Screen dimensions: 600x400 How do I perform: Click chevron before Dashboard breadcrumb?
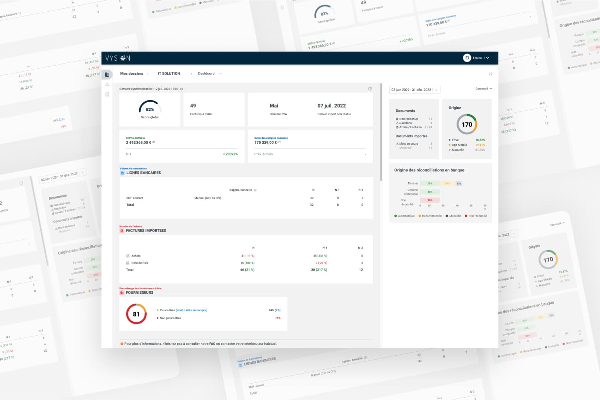click(191, 74)
